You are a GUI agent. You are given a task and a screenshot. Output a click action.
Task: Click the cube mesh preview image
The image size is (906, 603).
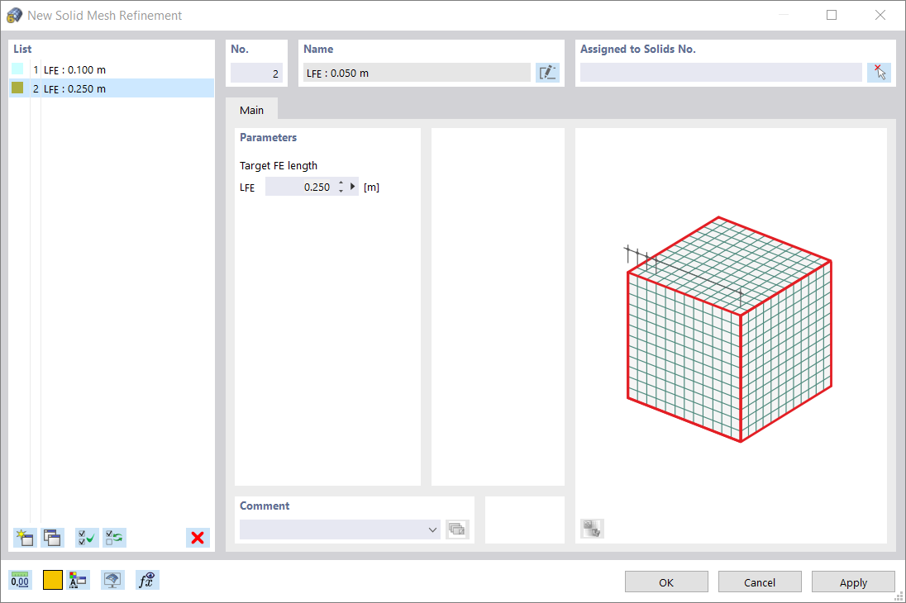coord(729,330)
